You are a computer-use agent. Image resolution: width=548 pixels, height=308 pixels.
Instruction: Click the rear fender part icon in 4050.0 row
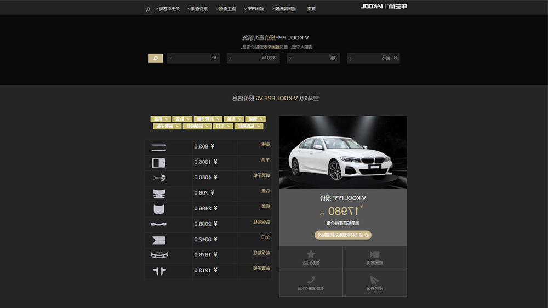click(x=159, y=178)
